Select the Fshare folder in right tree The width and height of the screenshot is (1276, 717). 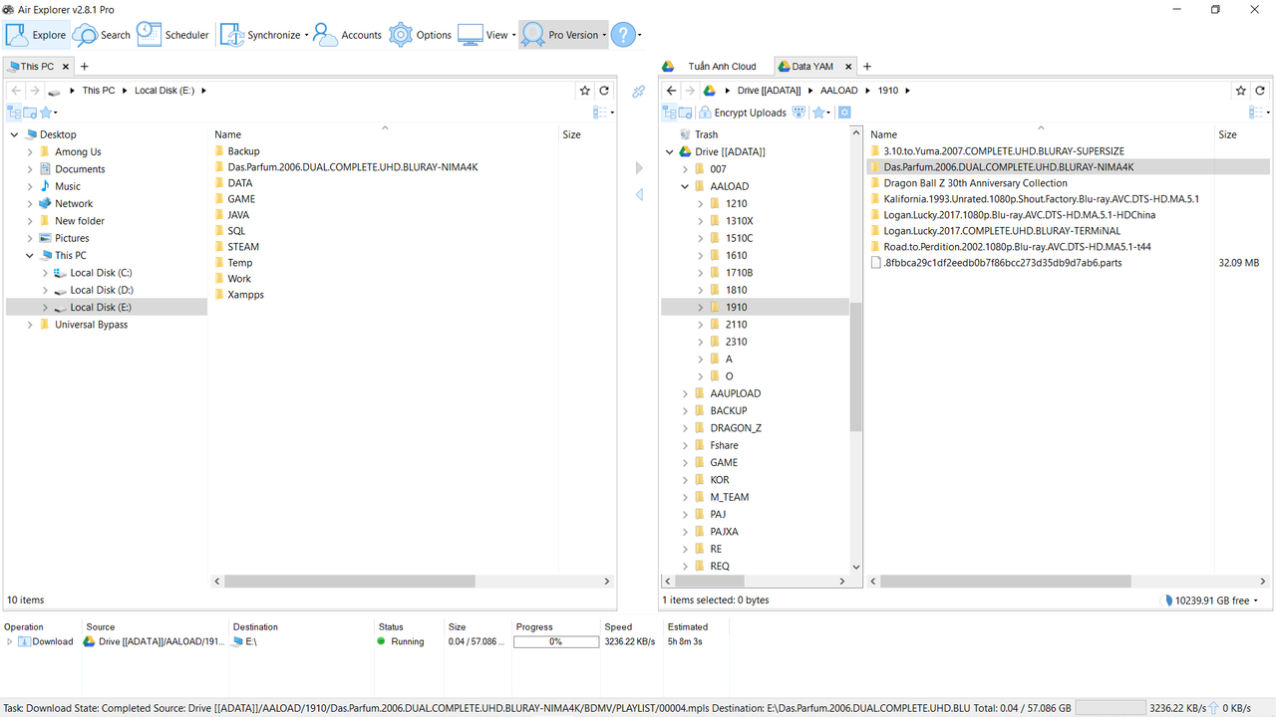724,445
